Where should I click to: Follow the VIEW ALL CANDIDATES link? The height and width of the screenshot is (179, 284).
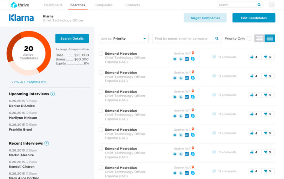pos(29,82)
